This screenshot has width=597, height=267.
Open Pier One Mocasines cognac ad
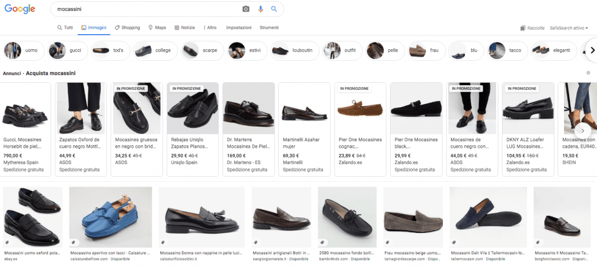coord(360,129)
